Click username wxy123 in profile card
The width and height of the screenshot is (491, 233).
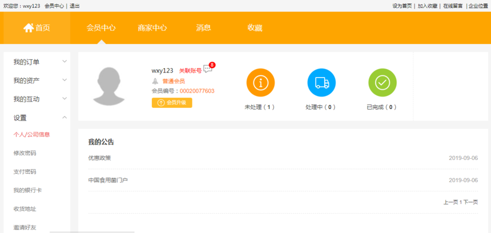pyautogui.click(x=162, y=71)
